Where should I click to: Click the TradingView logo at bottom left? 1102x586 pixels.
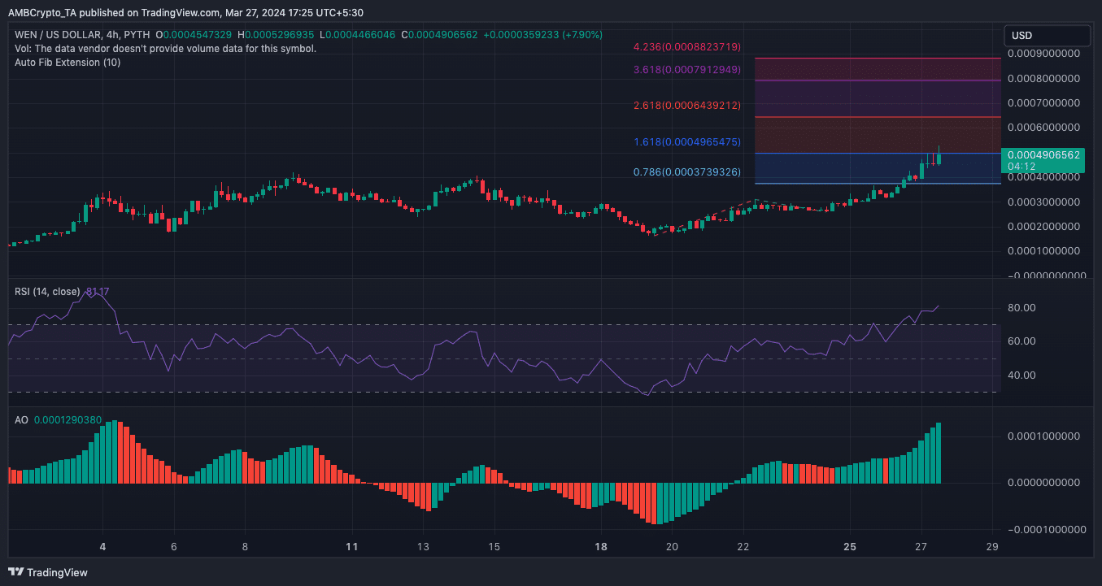[48, 572]
